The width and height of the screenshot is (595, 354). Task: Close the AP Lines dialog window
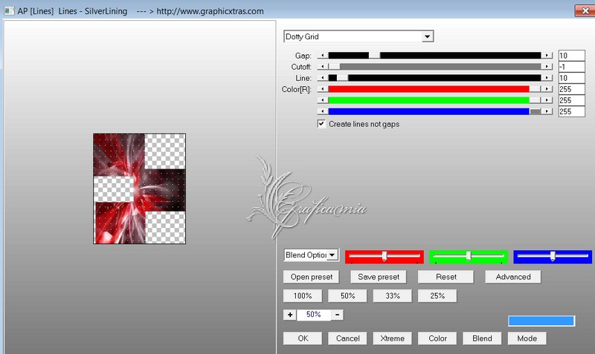coord(585,10)
